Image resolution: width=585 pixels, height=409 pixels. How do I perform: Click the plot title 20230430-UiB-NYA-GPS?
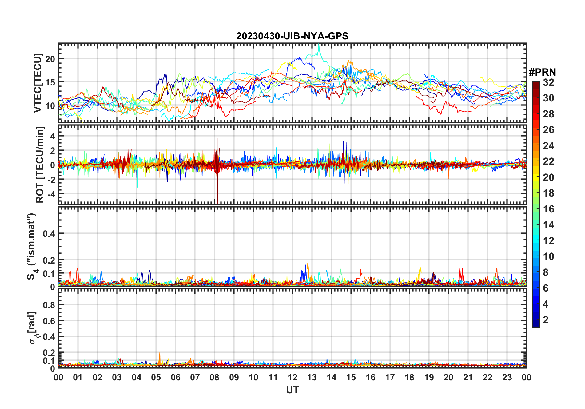[292, 36]
